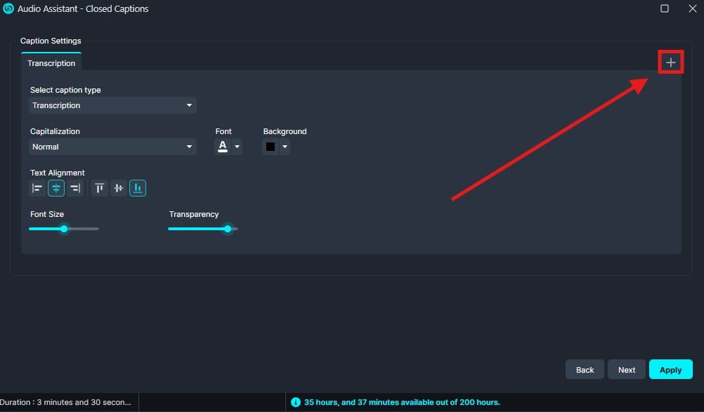Toggle vertical middle text alignment
The height and width of the screenshot is (412, 704).
(119, 188)
